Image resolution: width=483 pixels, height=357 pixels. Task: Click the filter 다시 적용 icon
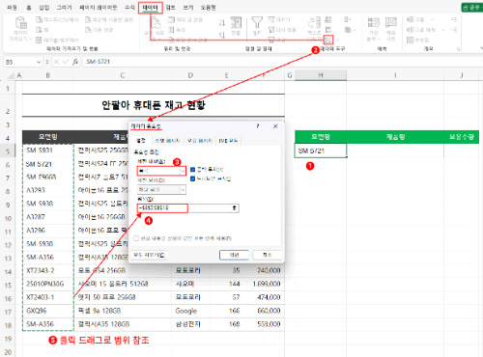282,30
